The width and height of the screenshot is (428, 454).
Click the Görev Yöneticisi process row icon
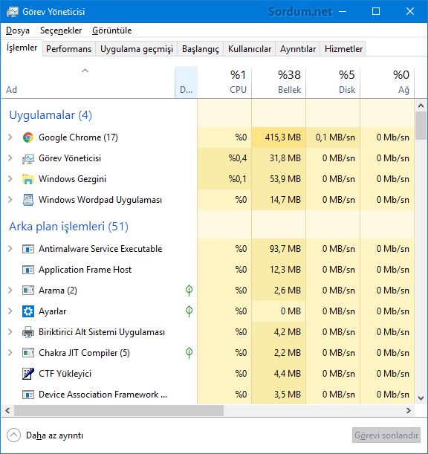coord(28,158)
